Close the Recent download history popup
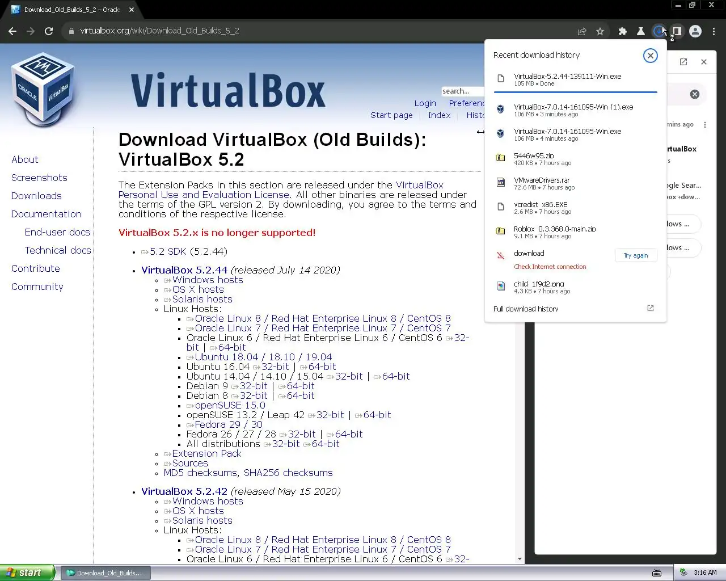The height and width of the screenshot is (581, 726). pyautogui.click(x=651, y=55)
